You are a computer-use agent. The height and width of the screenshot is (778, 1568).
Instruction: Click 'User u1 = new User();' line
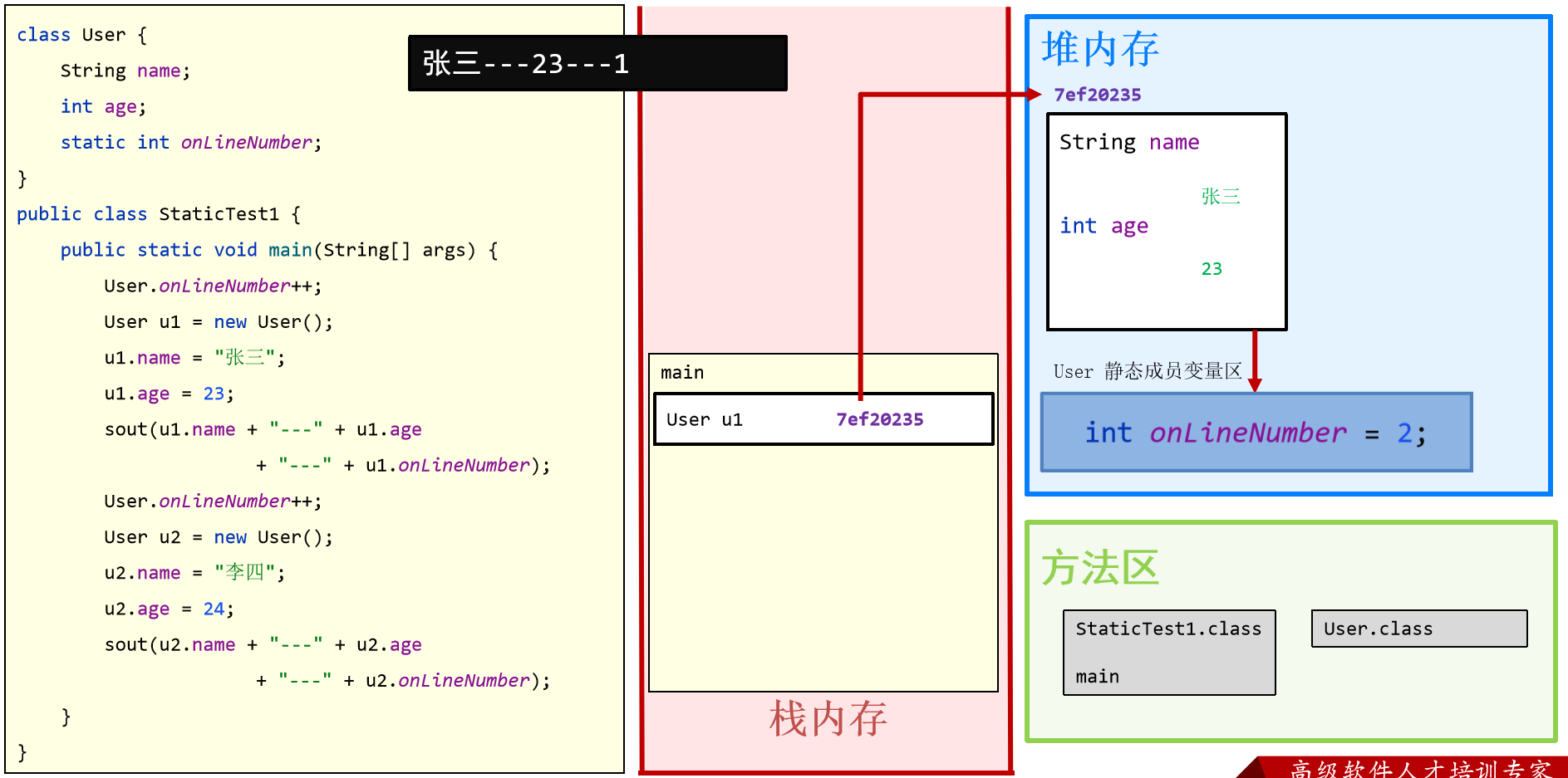(x=219, y=322)
